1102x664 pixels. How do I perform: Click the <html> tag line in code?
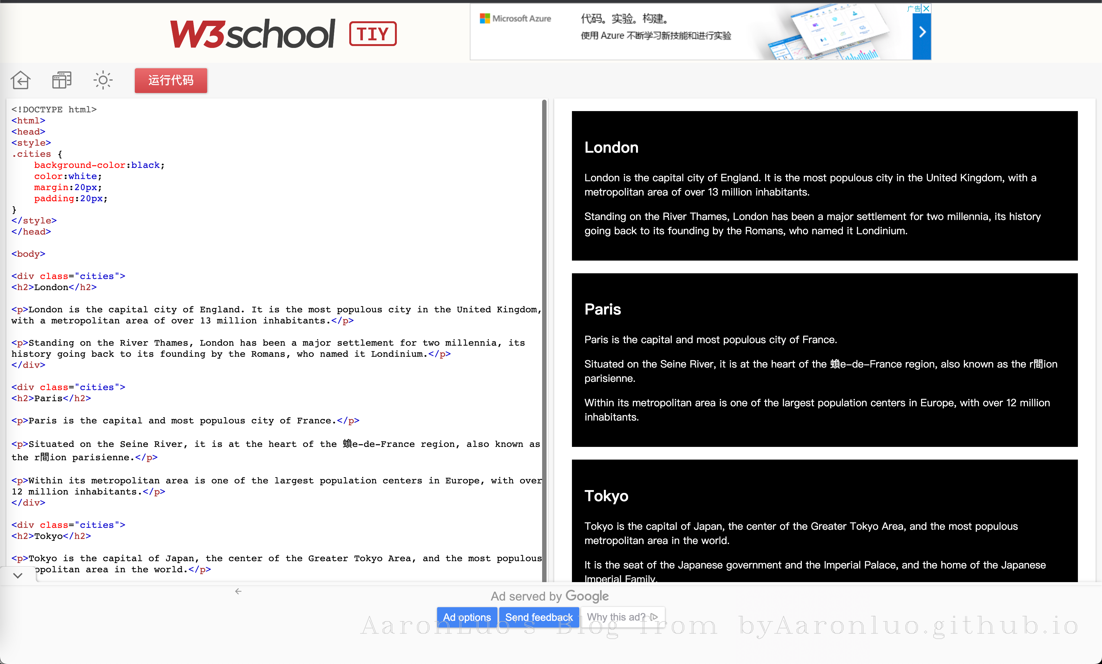29,121
